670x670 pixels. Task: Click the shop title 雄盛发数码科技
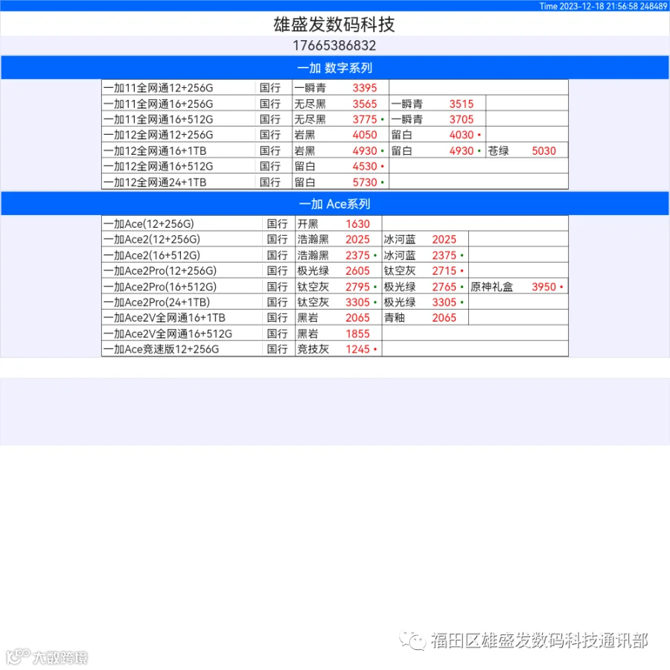tap(334, 25)
